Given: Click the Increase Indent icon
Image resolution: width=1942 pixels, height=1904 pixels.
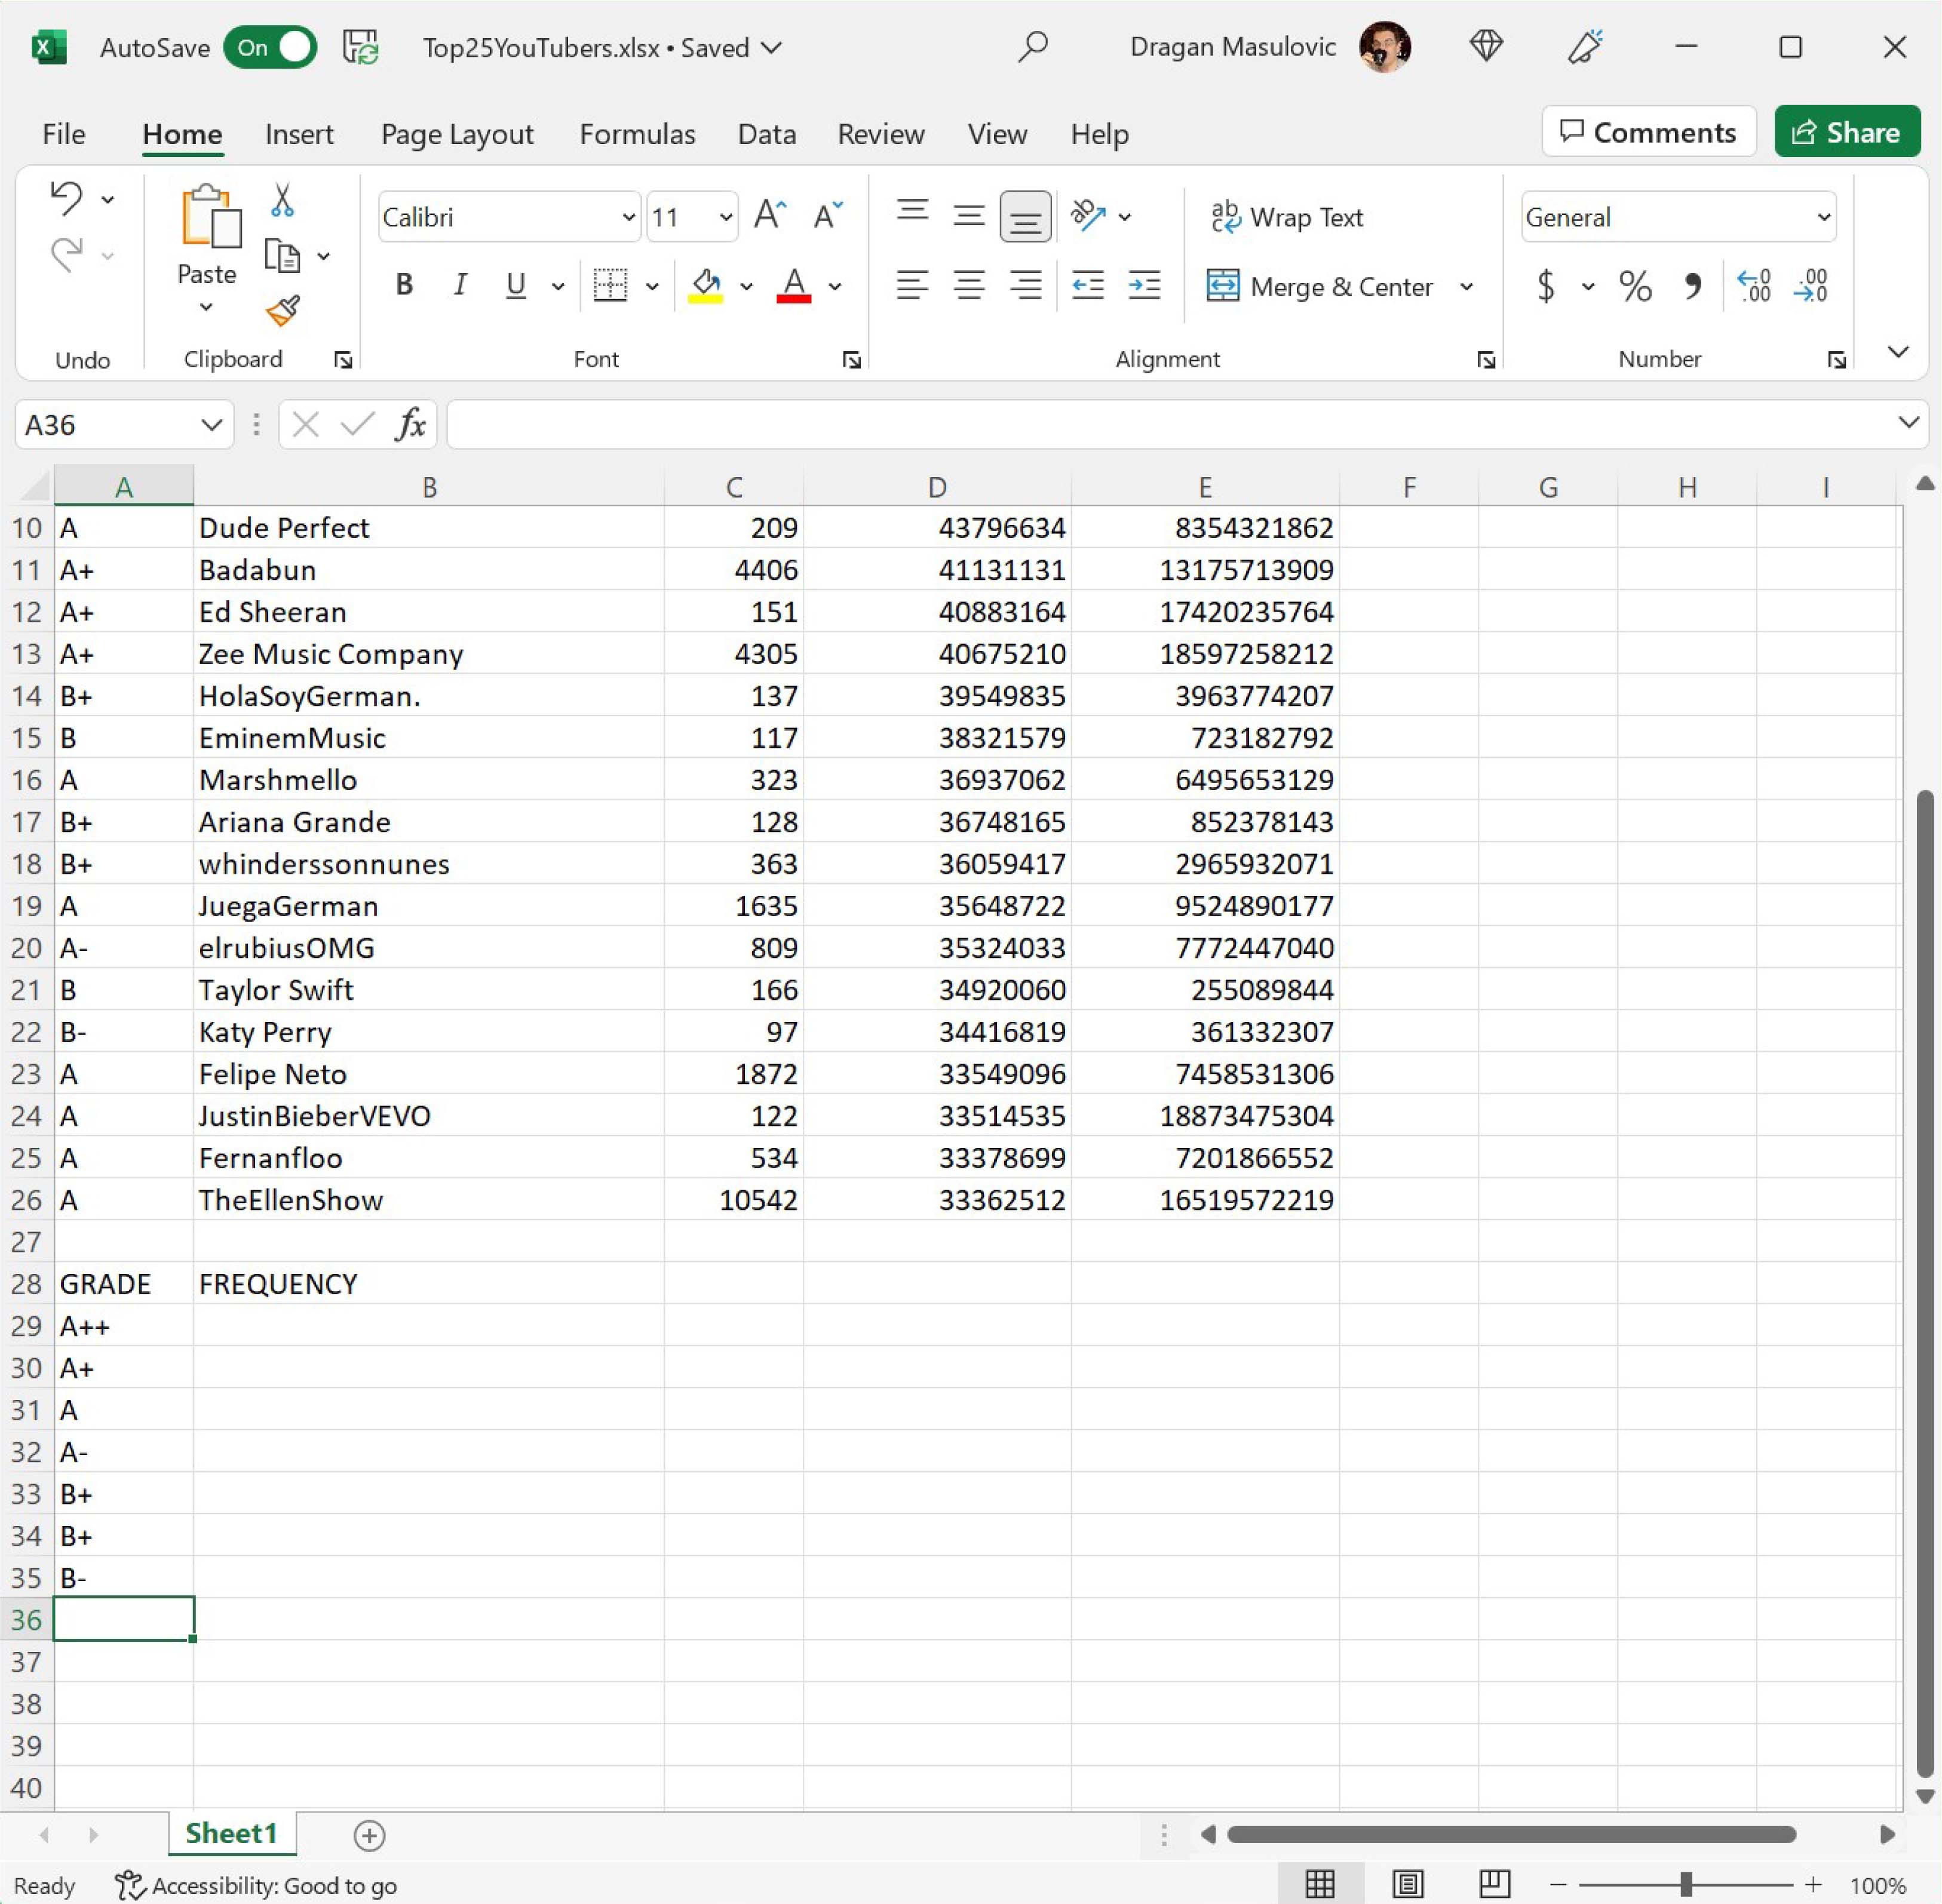Looking at the screenshot, I should [1144, 286].
